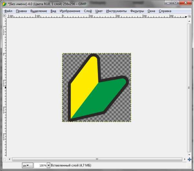Click the horizontal scrollbar left arrow
Image resolution: width=194 pixels, height=171 pixels.
tap(9, 159)
